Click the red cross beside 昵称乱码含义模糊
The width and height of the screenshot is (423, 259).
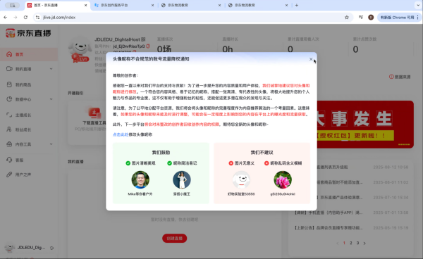click(266, 163)
